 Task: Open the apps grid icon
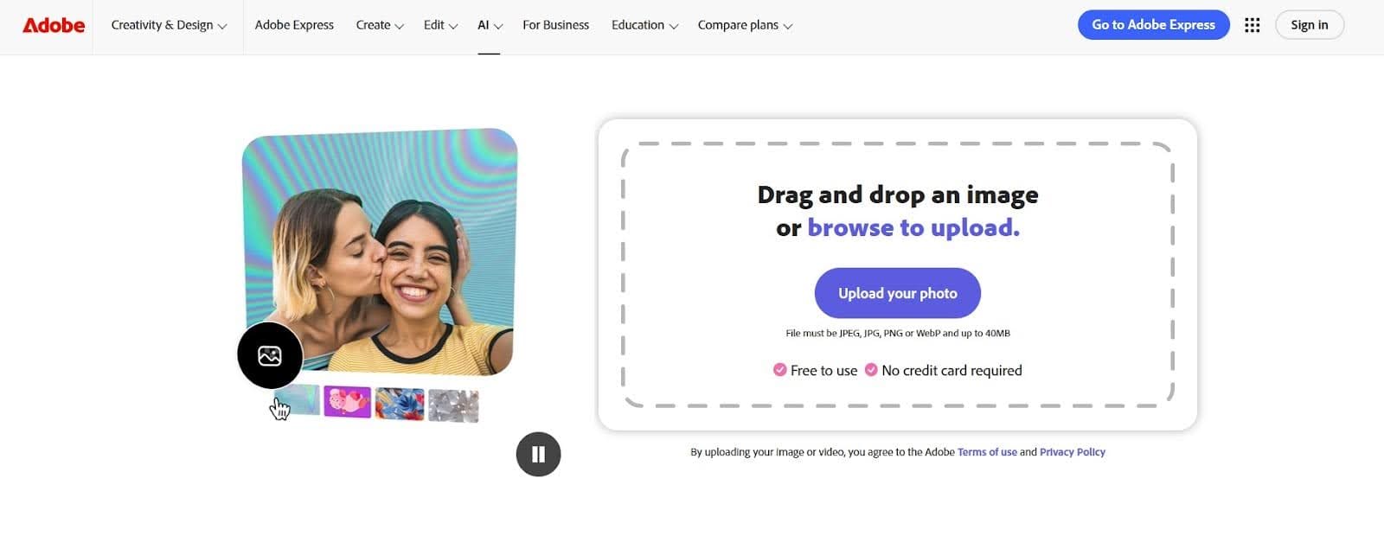tap(1252, 25)
